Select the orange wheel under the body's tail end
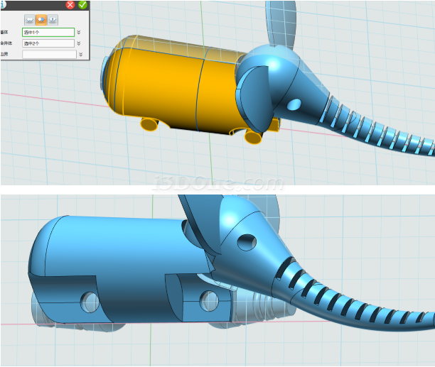435x367 pixels. click(149, 125)
